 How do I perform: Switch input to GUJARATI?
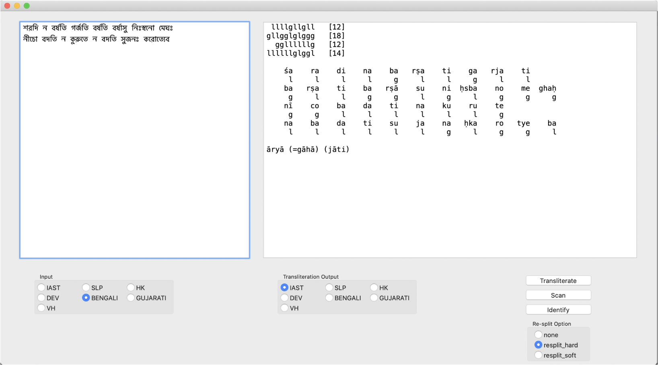(x=130, y=297)
